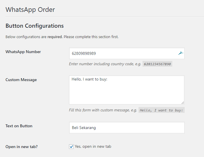Click the 'Open in new tab?' label
204x157 pixels.
(x=21, y=147)
